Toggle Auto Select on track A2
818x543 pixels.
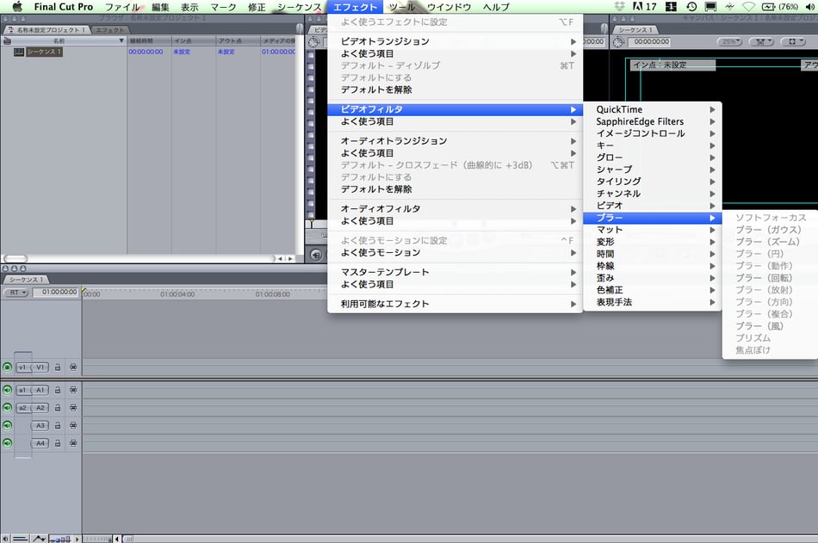[x=73, y=408]
